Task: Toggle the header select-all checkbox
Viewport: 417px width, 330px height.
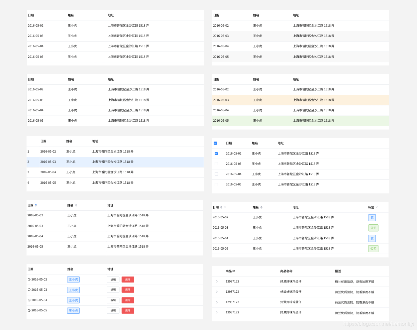Action: point(215,143)
